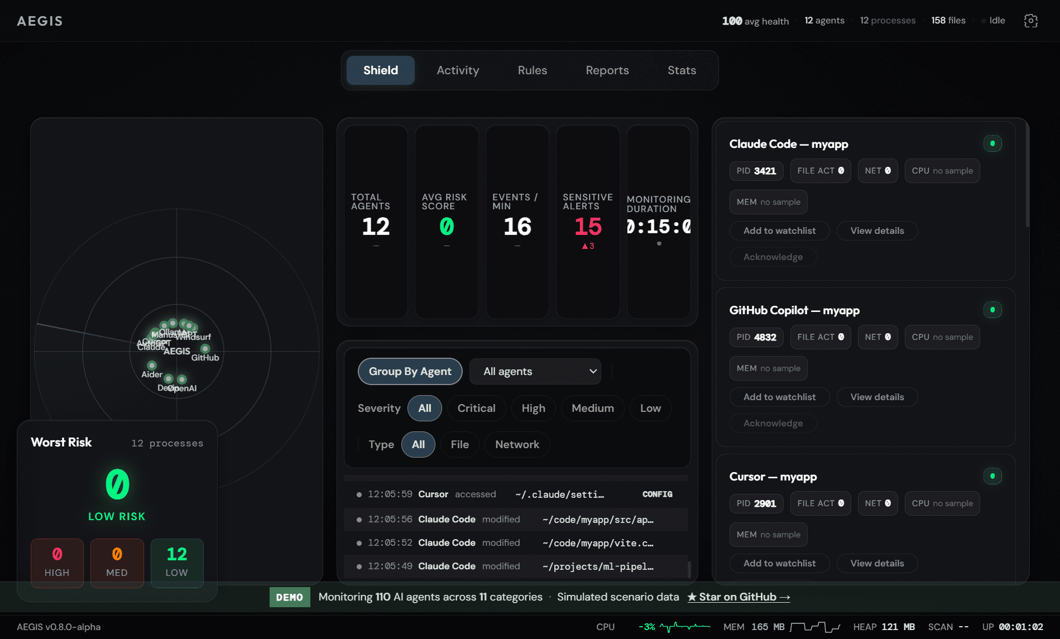Click the AEGIS logo in the header
This screenshot has width=1060, height=639.
click(40, 21)
